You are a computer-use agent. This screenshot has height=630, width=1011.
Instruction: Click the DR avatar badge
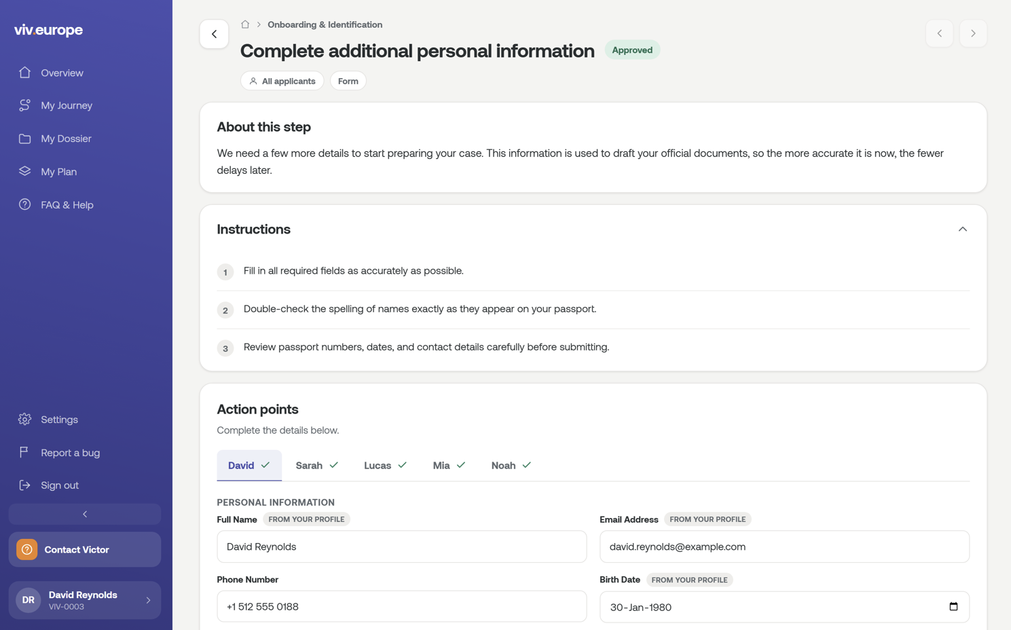[29, 600]
